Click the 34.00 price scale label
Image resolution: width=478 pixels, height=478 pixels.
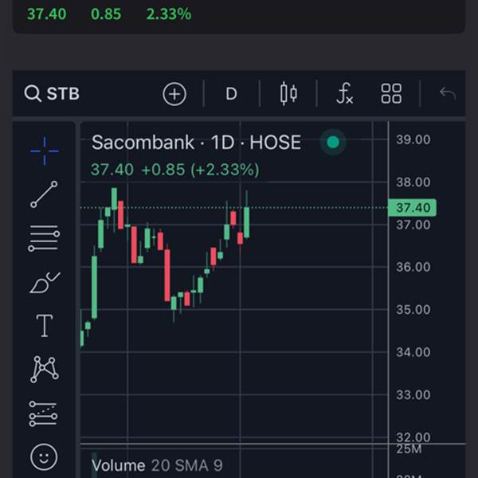pyautogui.click(x=413, y=352)
